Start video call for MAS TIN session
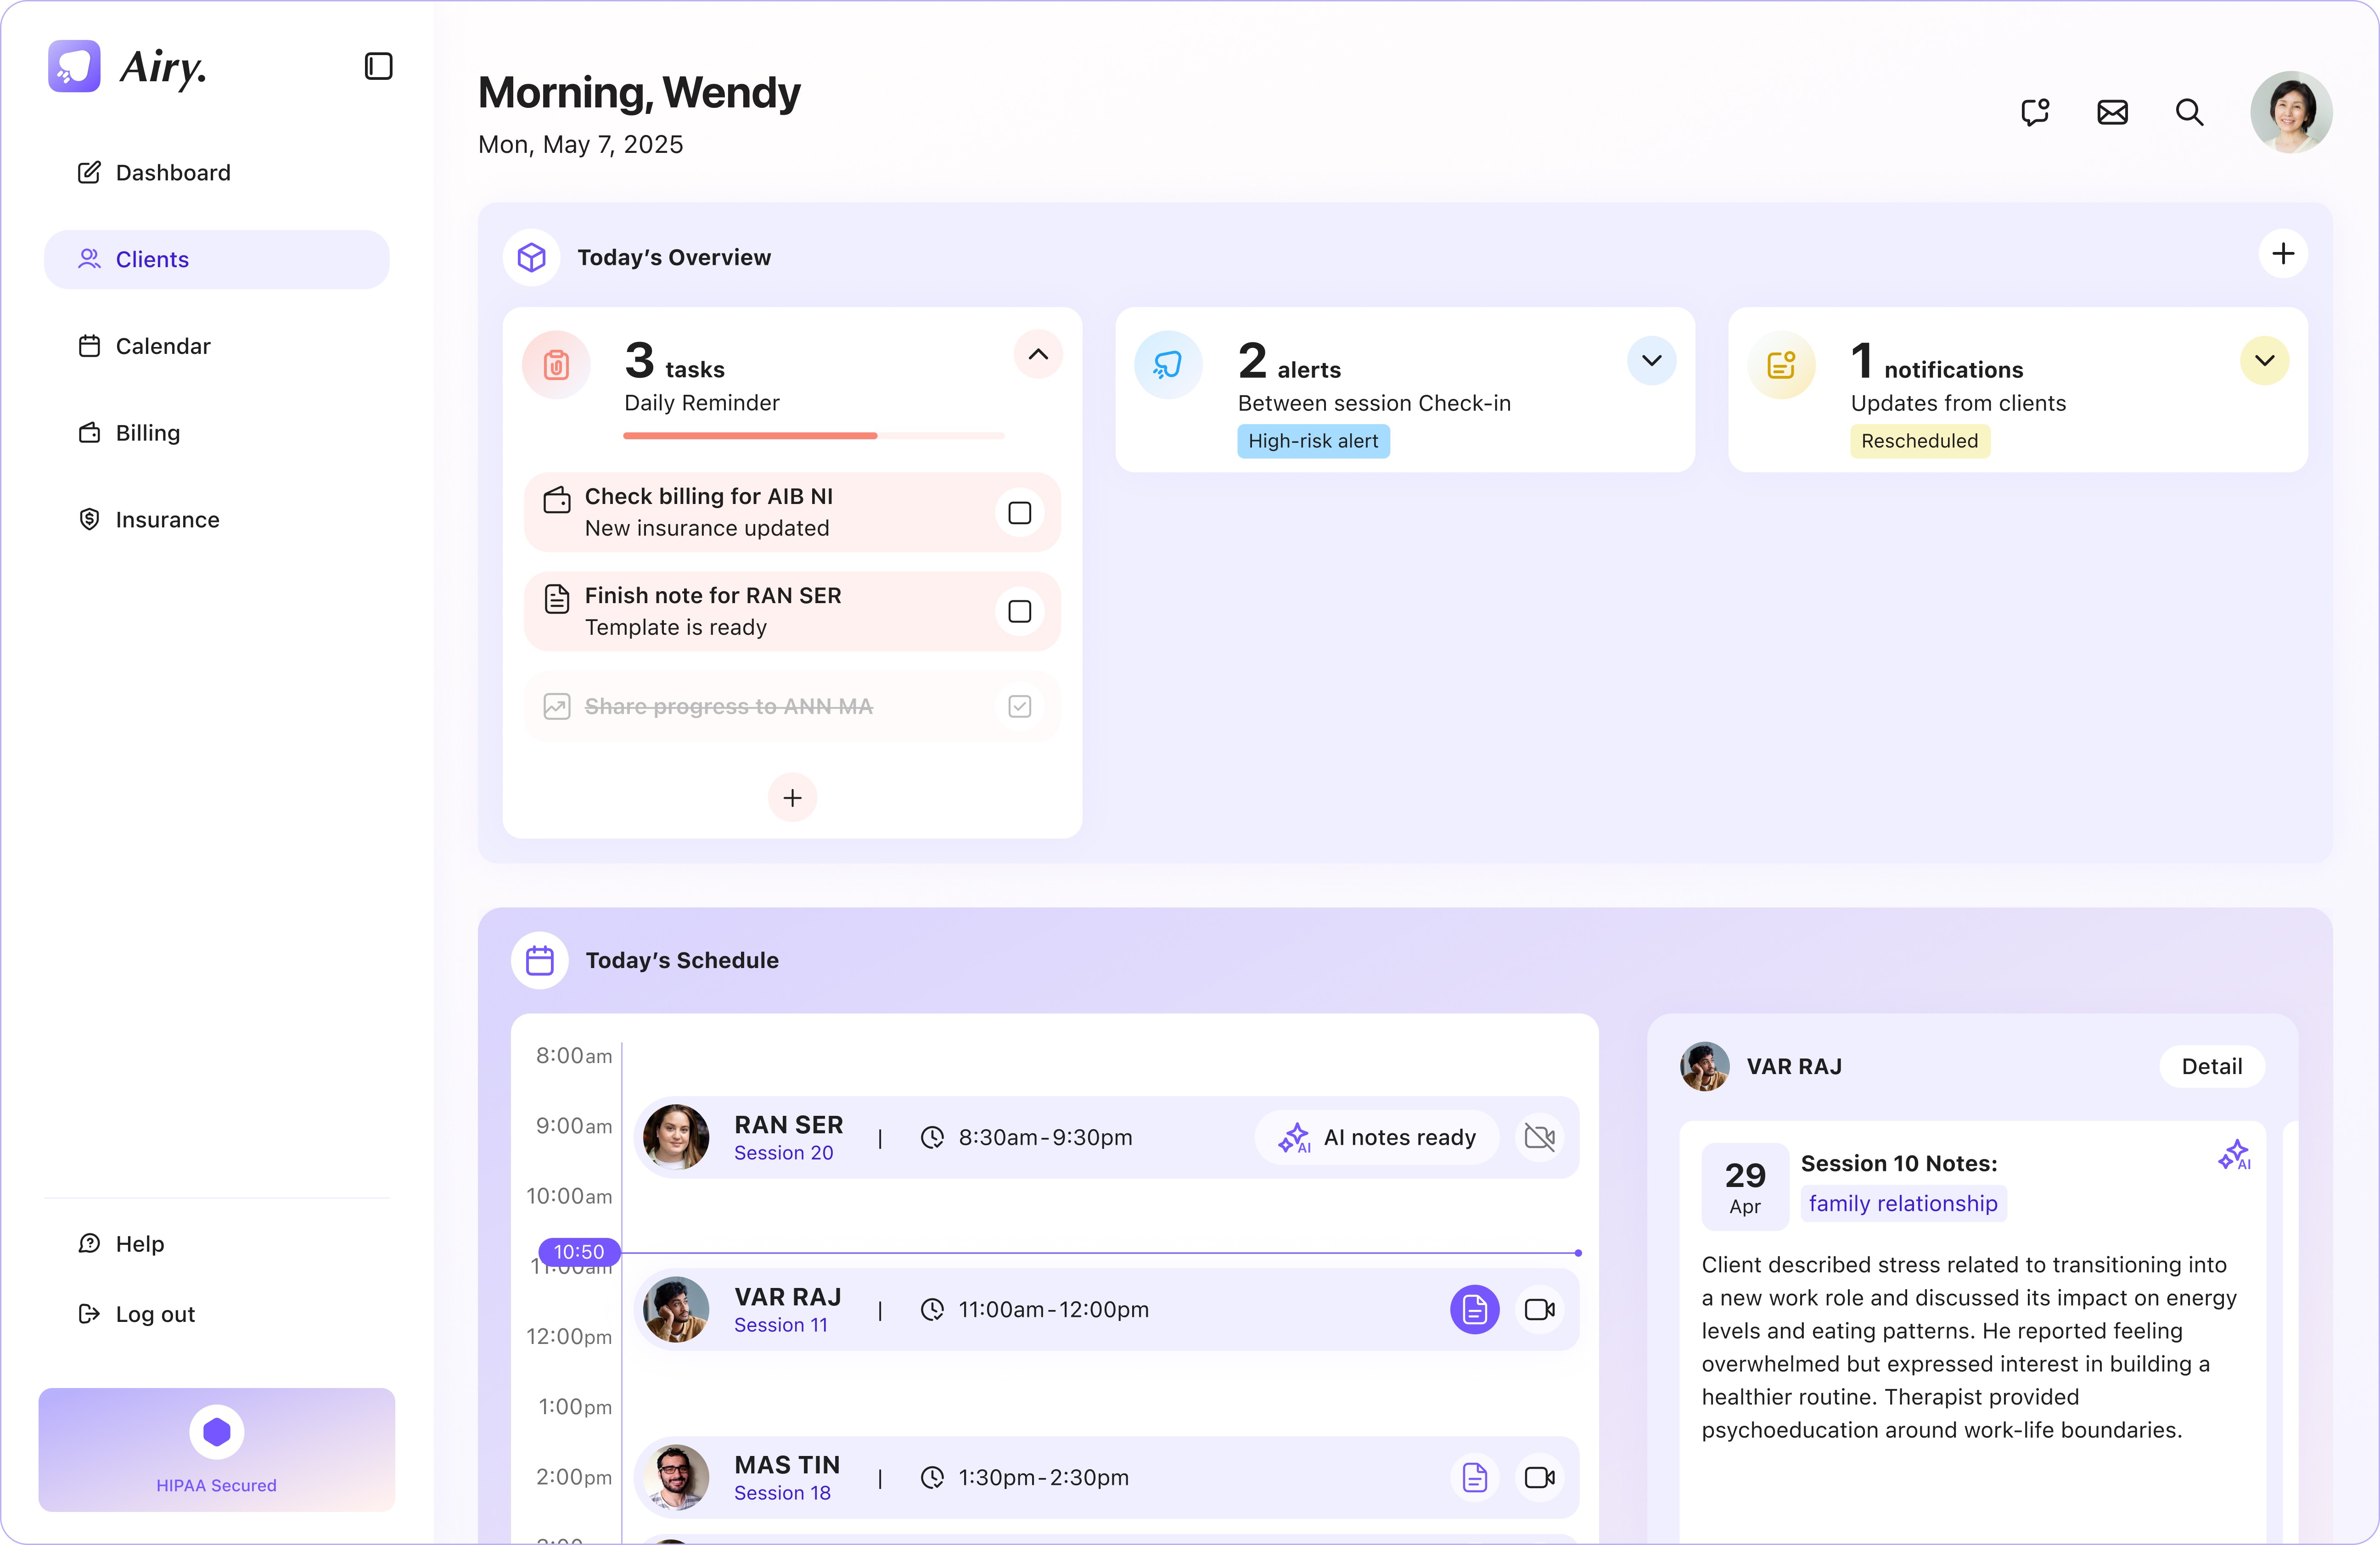The height and width of the screenshot is (1545, 2380). click(x=1539, y=1477)
